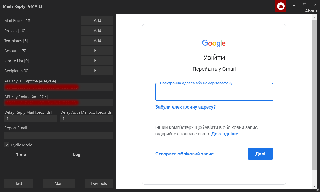Click the Time column header
Screen dimensions: 320x192
point(21,155)
